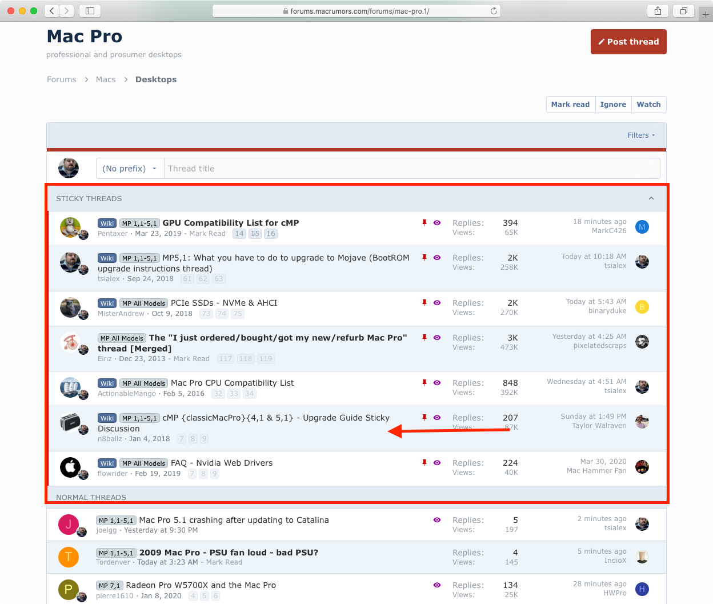Toggle watch eye on Catalina crashing thread
713x604 pixels.
pos(437,520)
